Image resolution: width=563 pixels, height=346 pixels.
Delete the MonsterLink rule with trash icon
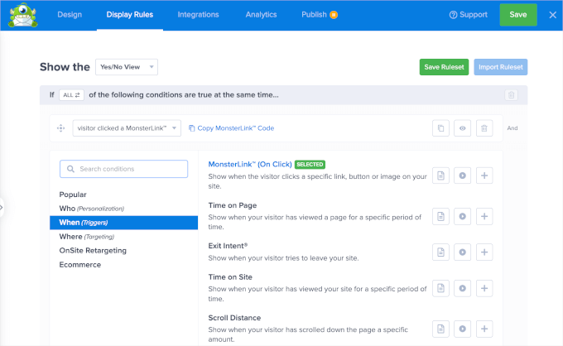[484, 128]
